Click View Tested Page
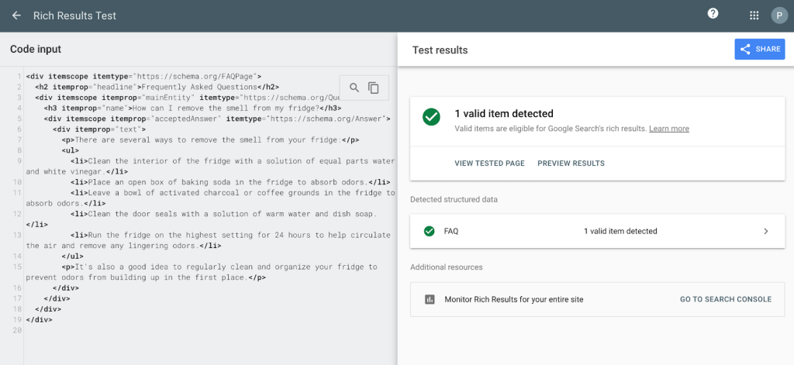Image resolution: width=794 pixels, height=365 pixels. point(489,164)
